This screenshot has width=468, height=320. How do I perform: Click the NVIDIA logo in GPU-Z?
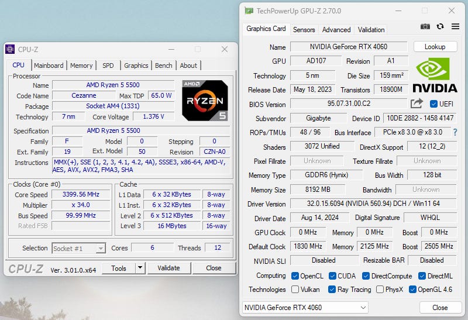[435, 75]
